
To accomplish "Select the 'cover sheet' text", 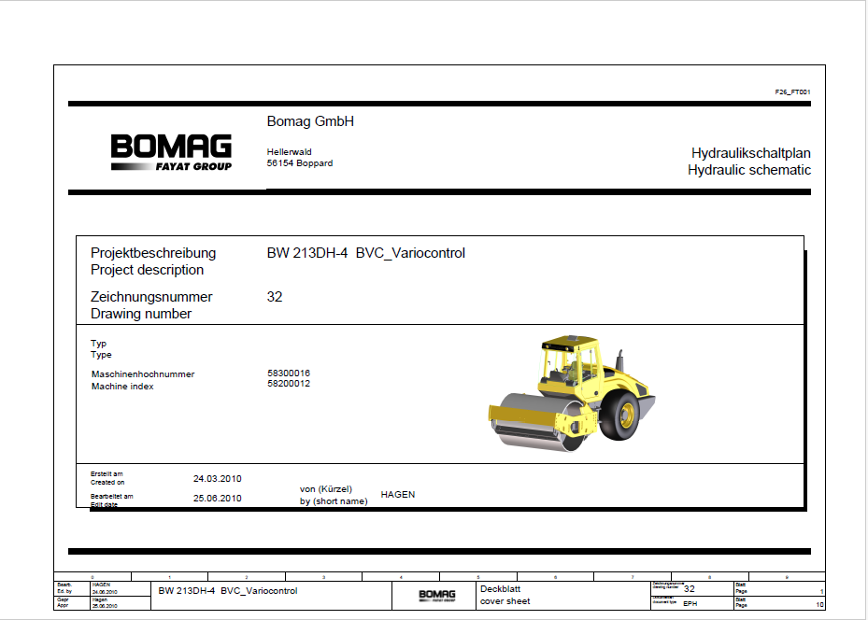I will [505, 601].
